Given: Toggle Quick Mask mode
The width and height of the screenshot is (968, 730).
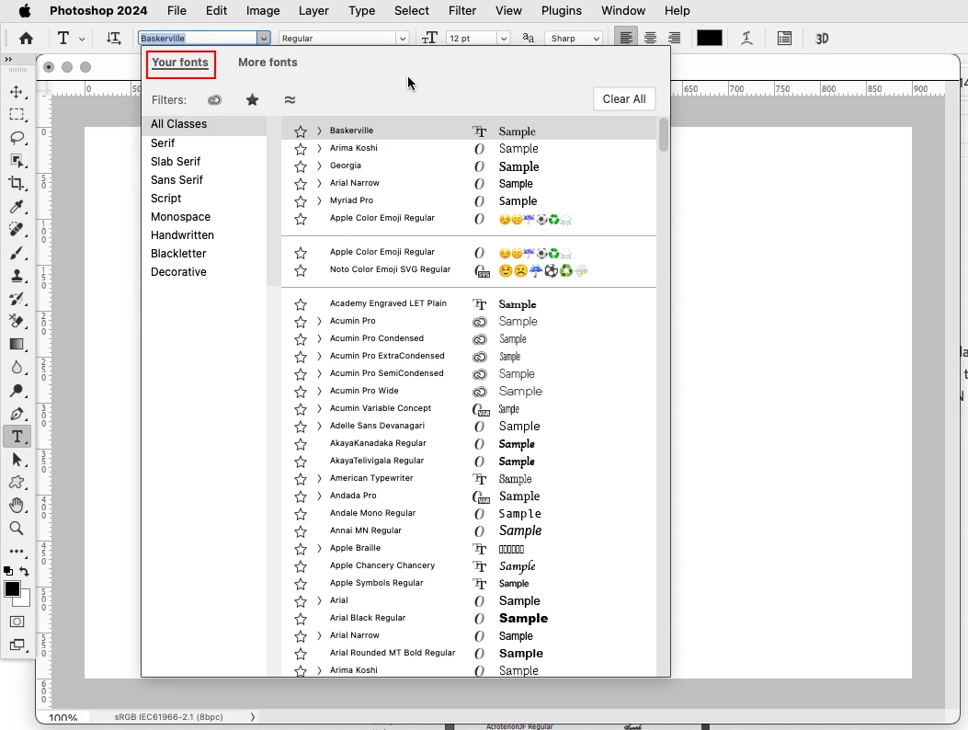Looking at the screenshot, I should [17, 622].
